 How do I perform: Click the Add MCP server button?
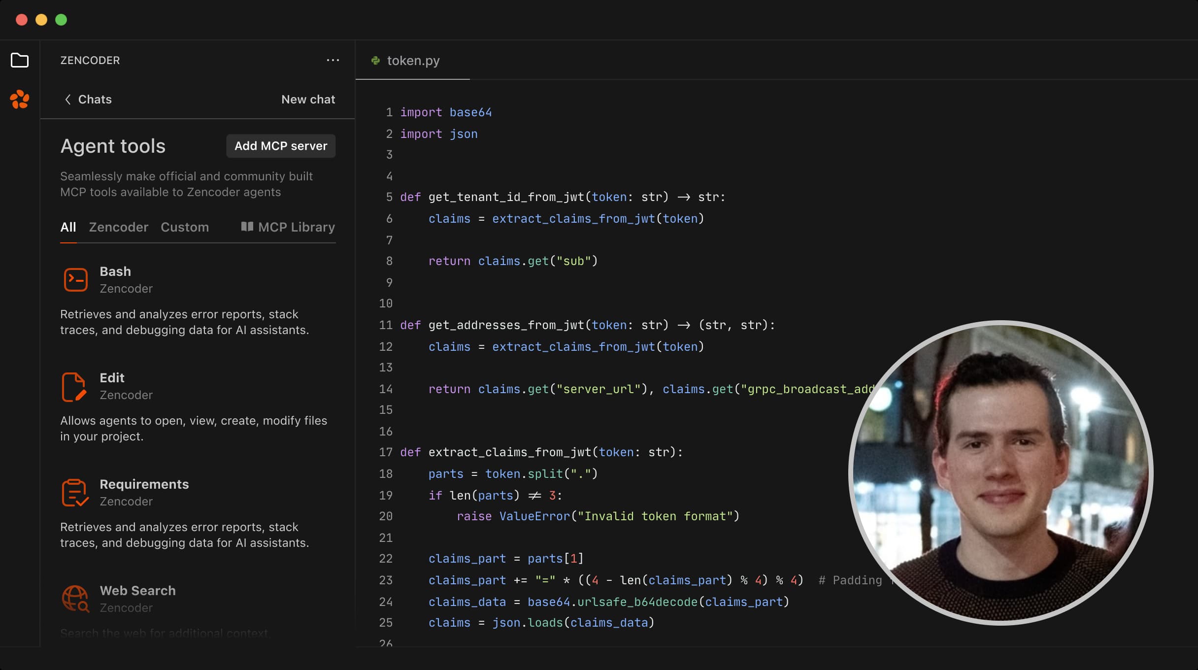(x=280, y=146)
